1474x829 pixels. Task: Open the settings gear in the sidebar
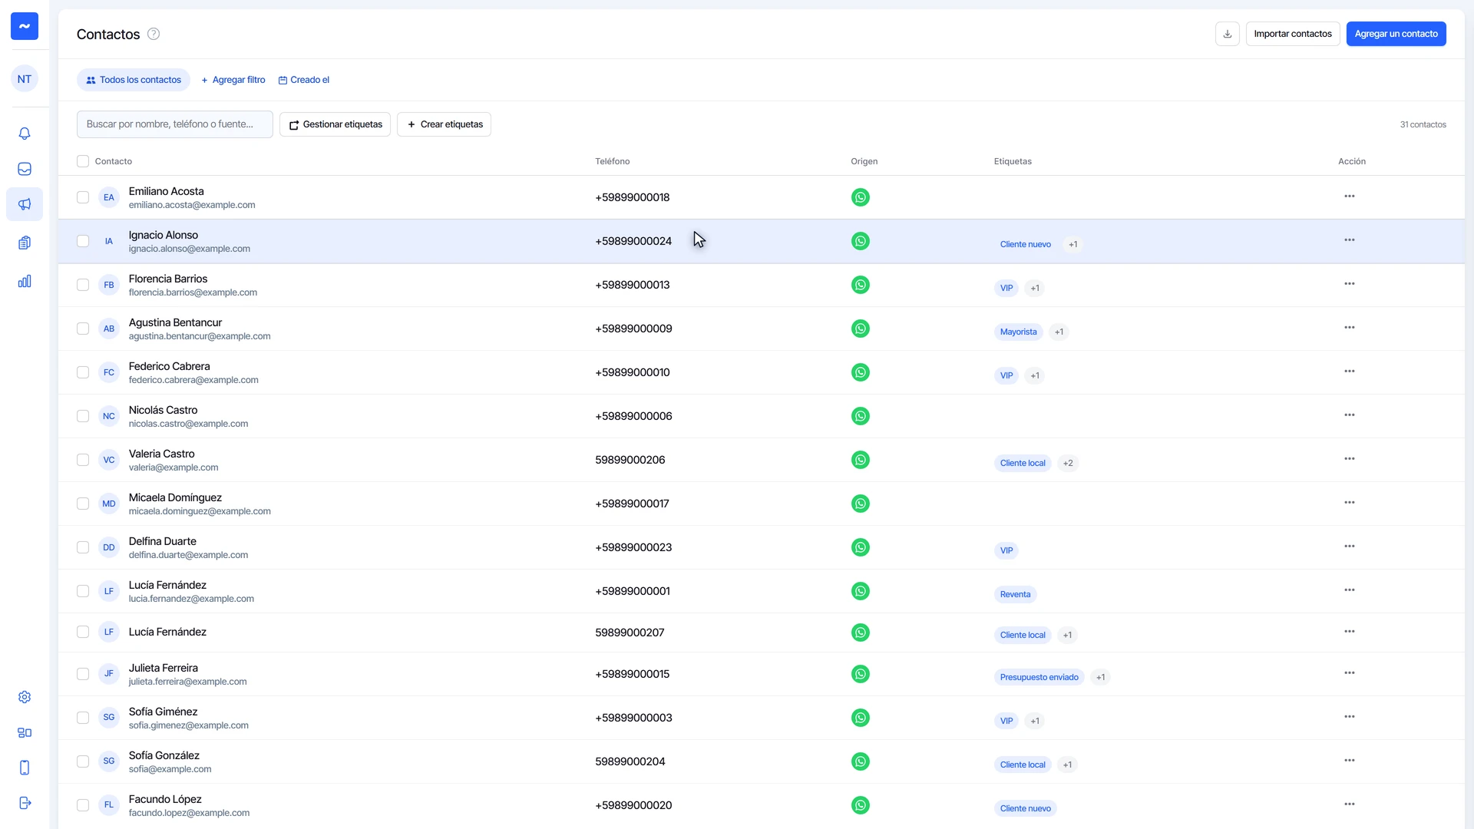coord(25,697)
